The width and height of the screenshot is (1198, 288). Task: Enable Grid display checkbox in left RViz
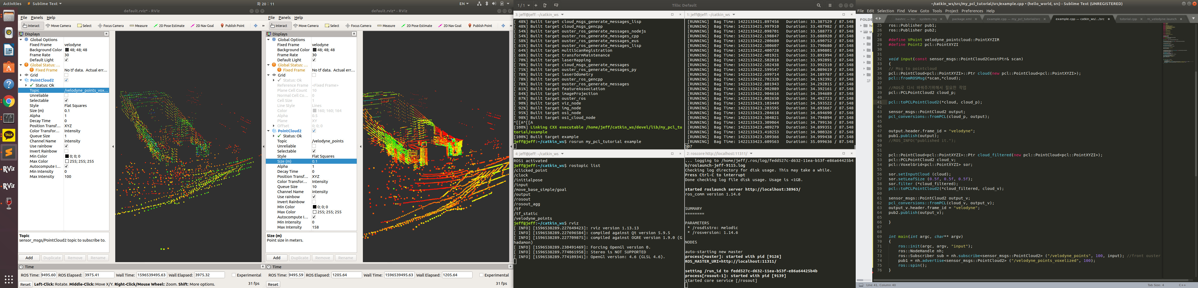[66, 75]
